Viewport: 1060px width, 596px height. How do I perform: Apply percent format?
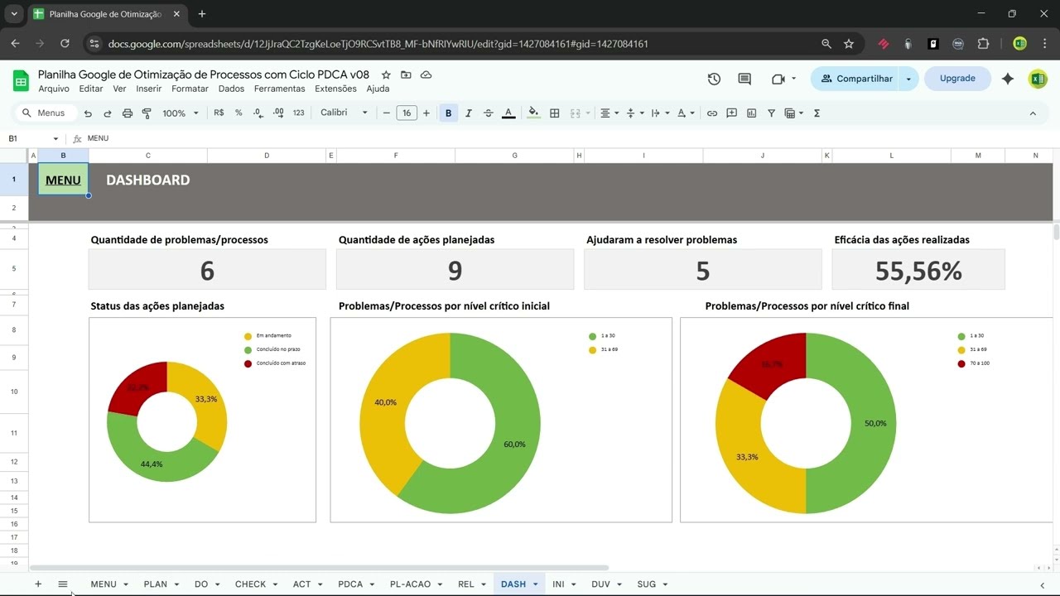pos(238,113)
